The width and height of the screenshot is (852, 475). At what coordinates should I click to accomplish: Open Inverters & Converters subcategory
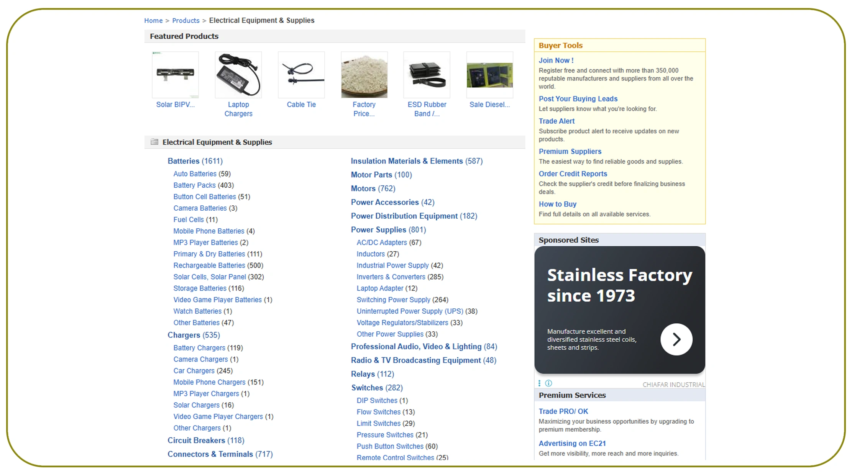pyautogui.click(x=391, y=277)
